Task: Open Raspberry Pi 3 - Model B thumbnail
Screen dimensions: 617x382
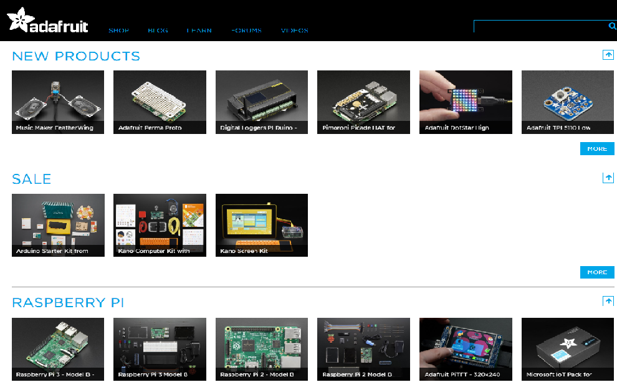Action: pos(58,349)
